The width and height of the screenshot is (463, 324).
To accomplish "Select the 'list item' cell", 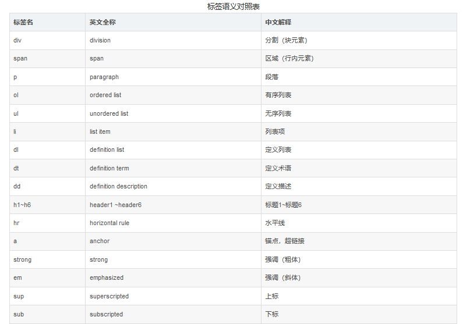I will tap(174, 132).
